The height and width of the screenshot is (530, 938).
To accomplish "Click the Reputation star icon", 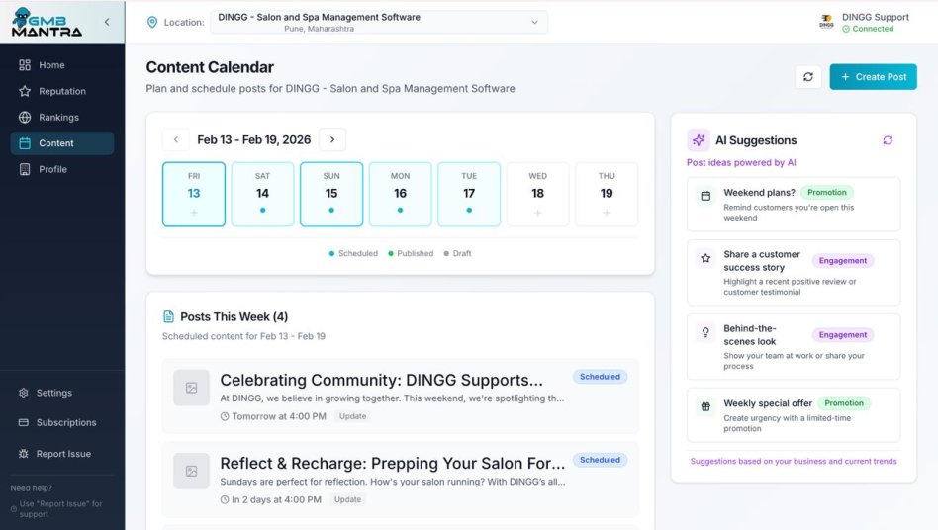I will click(25, 91).
